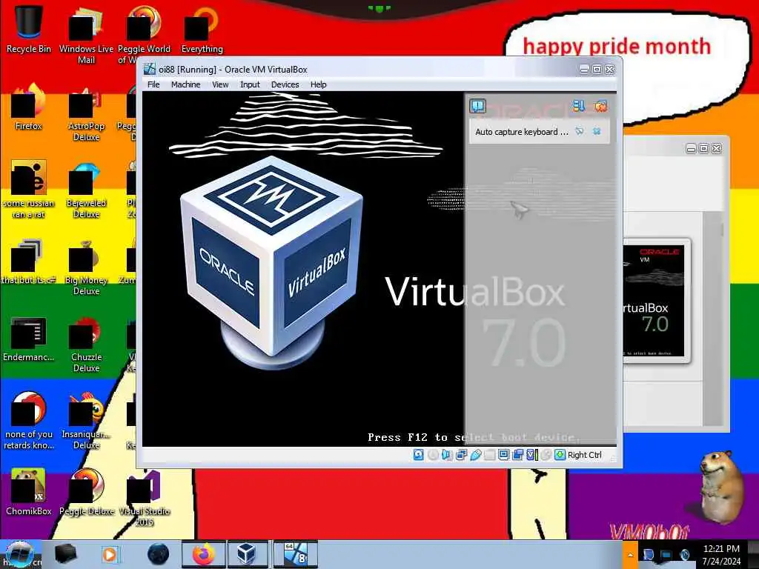
Task: Select the 'some russian ran a rat' desktop icon
Action: 29,190
